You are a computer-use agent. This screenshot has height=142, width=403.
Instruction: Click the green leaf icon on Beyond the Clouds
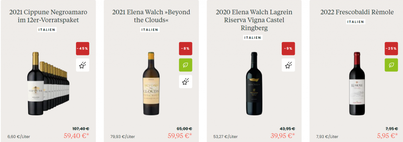coord(186,65)
